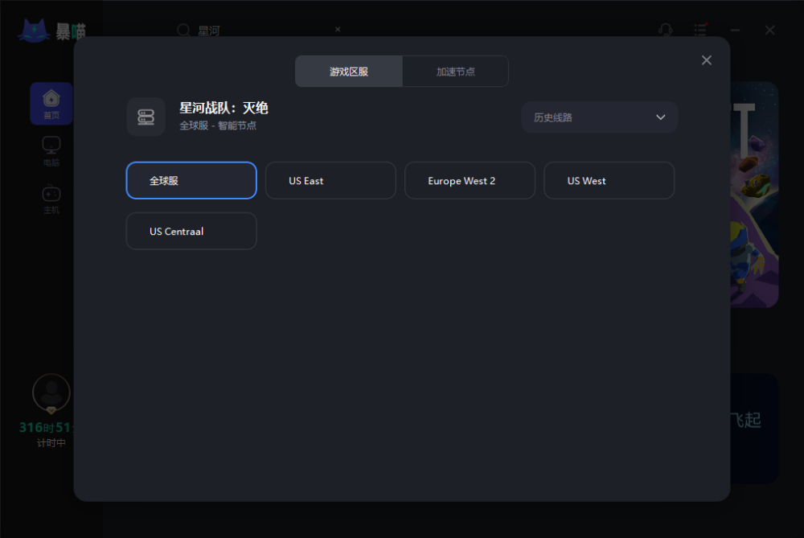Click the 星河战队：灭绝 game title text
This screenshot has width=804, height=538.
click(x=224, y=108)
